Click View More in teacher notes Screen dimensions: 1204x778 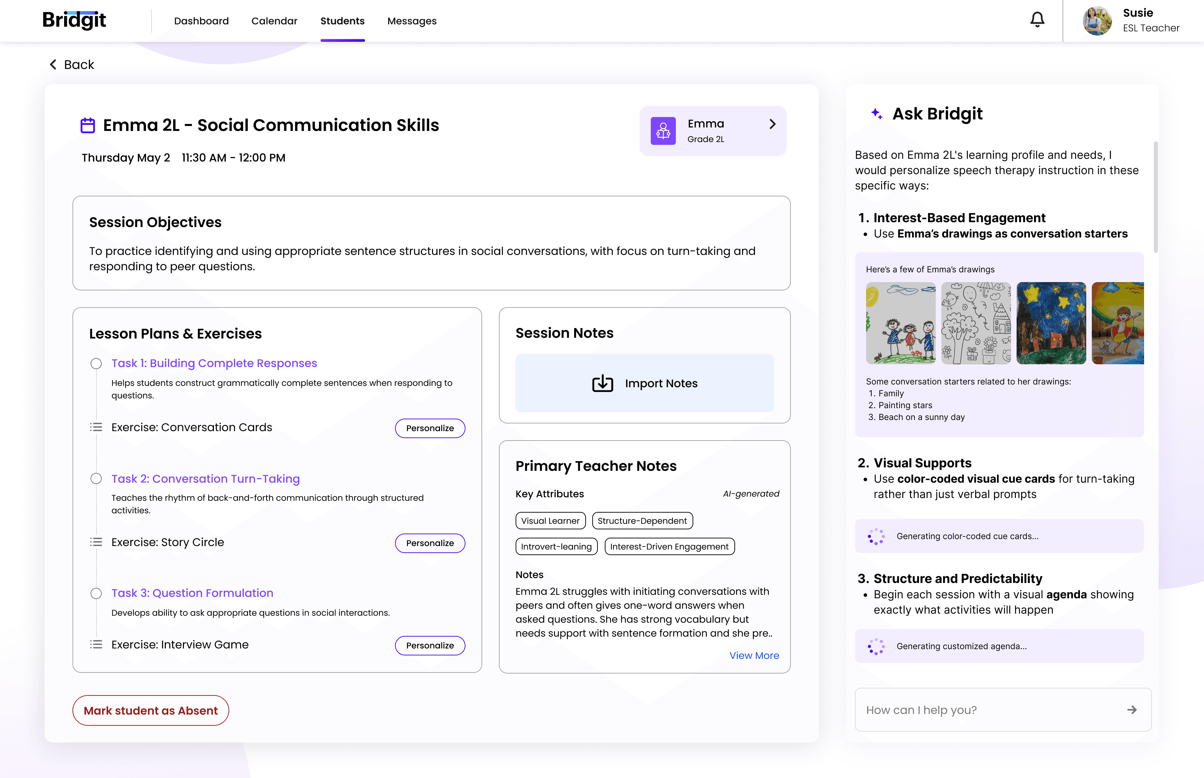click(754, 656)
